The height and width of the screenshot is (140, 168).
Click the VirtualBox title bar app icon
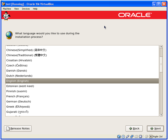click(3, 4)
